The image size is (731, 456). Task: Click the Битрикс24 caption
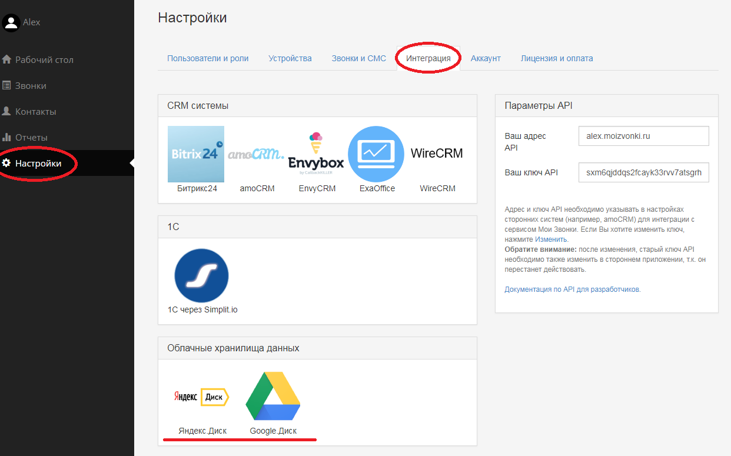coord(197,188)
